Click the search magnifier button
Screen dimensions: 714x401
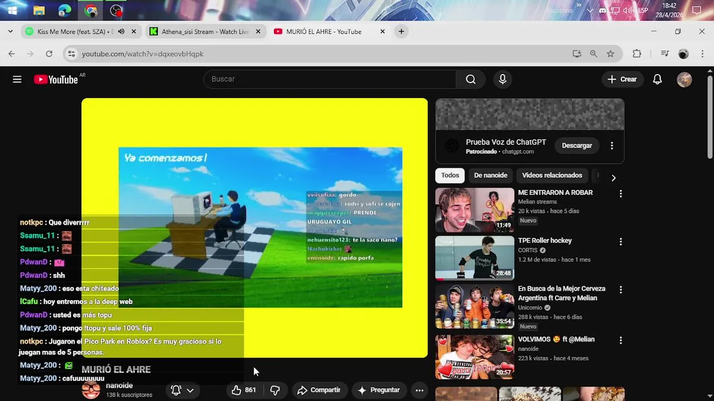pyautogui.click(x=471, y=79)
